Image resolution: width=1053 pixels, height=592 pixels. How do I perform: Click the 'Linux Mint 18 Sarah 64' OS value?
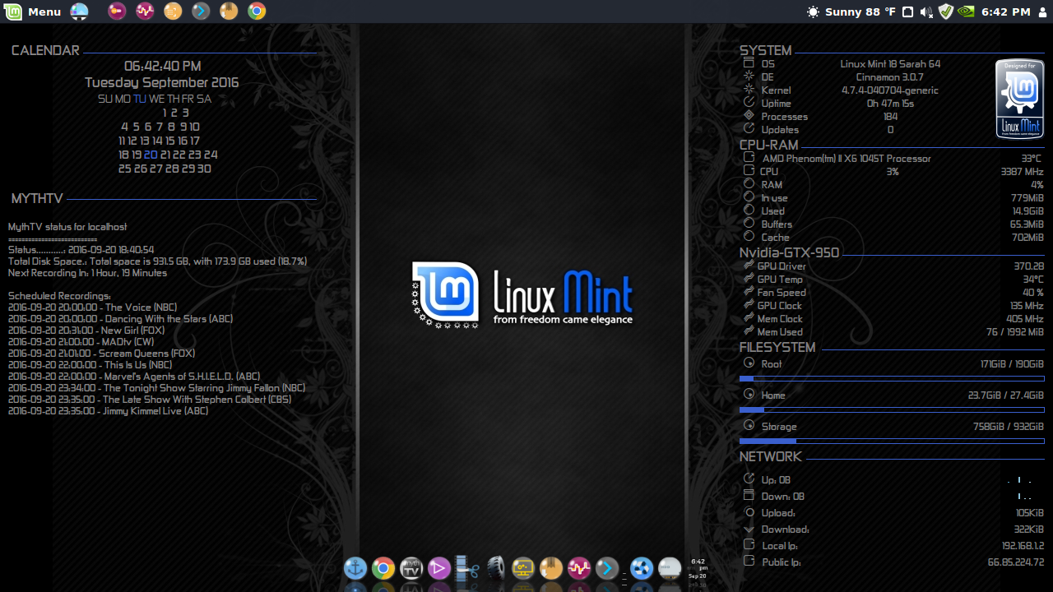(x=890, y=64)
